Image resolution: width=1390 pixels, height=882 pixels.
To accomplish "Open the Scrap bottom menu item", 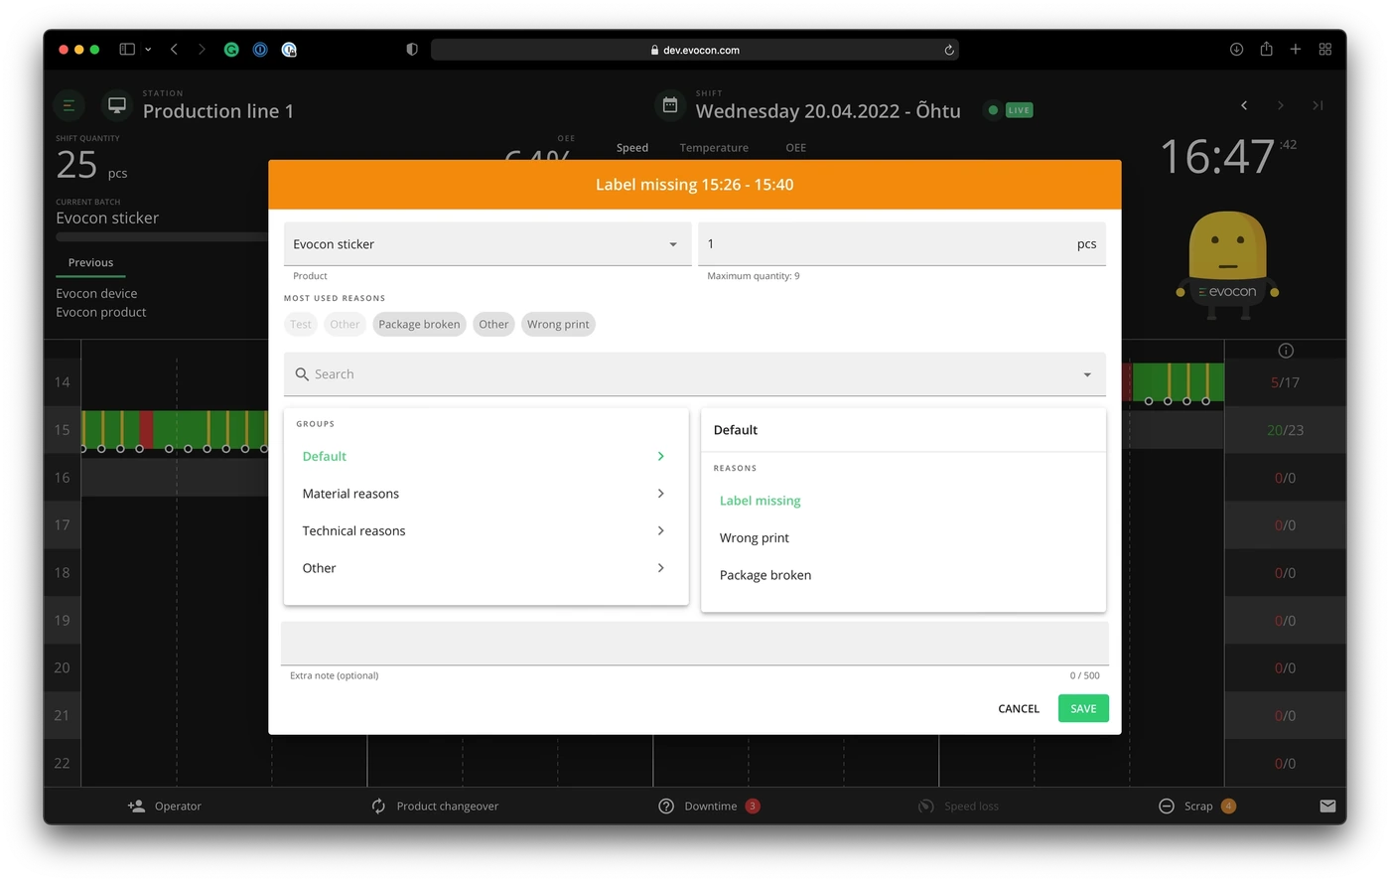I will 1197,806.
